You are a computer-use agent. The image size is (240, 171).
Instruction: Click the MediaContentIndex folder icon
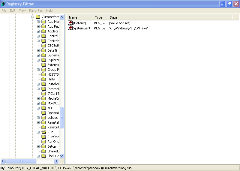point(44,98)
